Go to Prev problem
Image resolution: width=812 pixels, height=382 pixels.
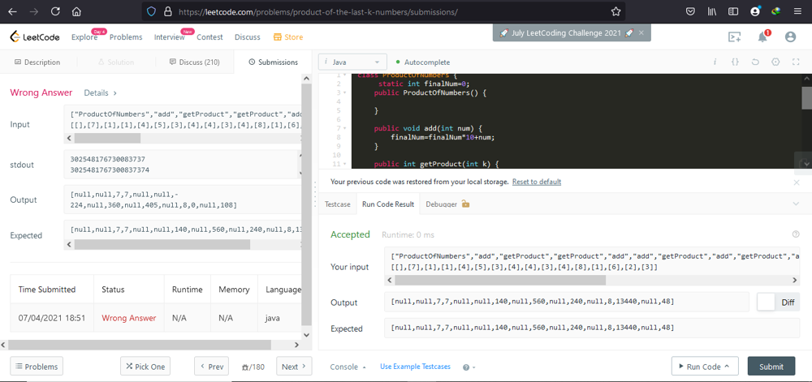[211, 367]
